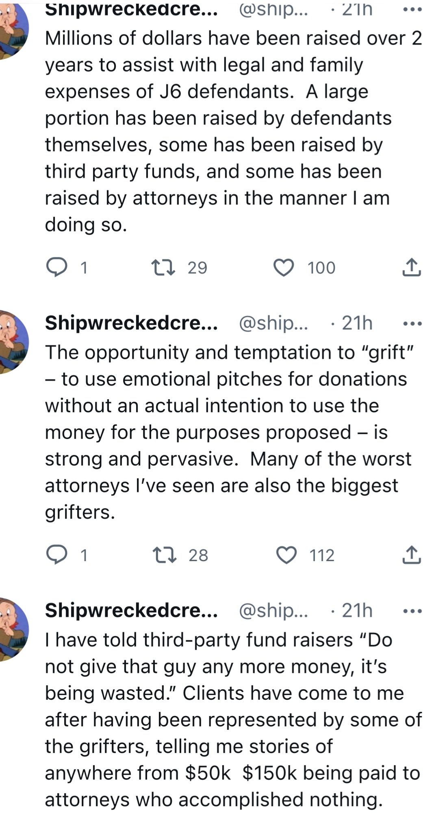The width and height of the screenshot is (447, 823).
Task: Open more options on the grift tweet
Action: (x=412, y=324)
